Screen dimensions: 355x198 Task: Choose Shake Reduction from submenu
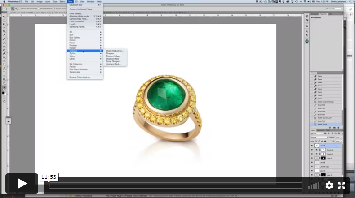[115, 51]
